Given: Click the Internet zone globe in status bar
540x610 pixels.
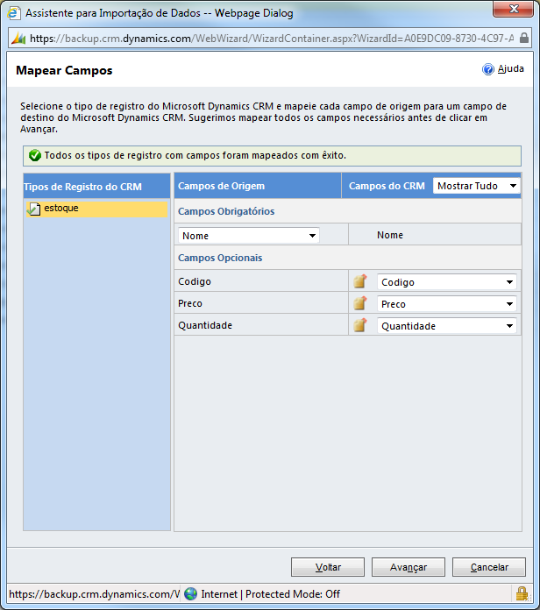Looking at the screenshot, I should click(x=191, y=593).
